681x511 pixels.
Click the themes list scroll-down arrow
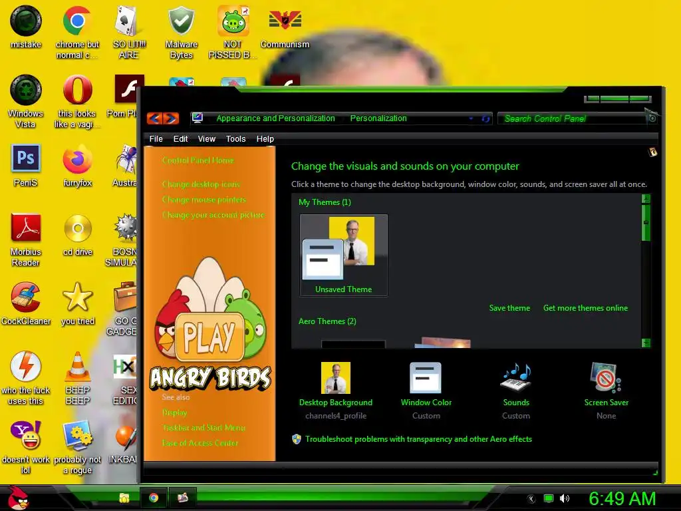pos(646,343)
